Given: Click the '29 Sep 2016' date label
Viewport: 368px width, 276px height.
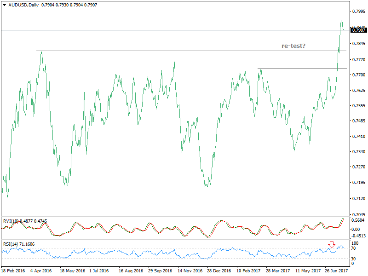Looking at the screenshot, I should tap(160, 271).
